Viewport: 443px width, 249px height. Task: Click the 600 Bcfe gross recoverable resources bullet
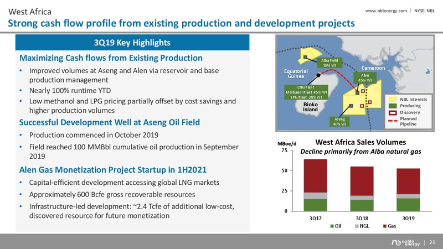[112, 195]
